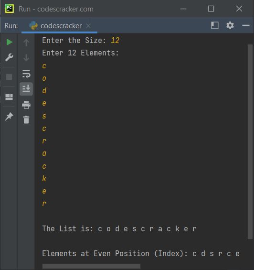
Task: Click the entered size value 12
Action: [x=115, y=41]
